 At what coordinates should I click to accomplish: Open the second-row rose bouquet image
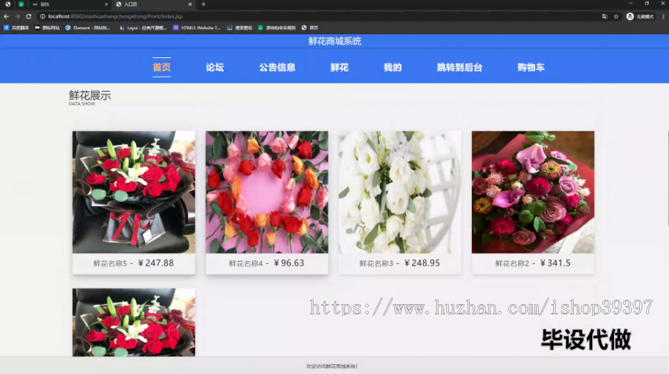click(x=134, y=323)
